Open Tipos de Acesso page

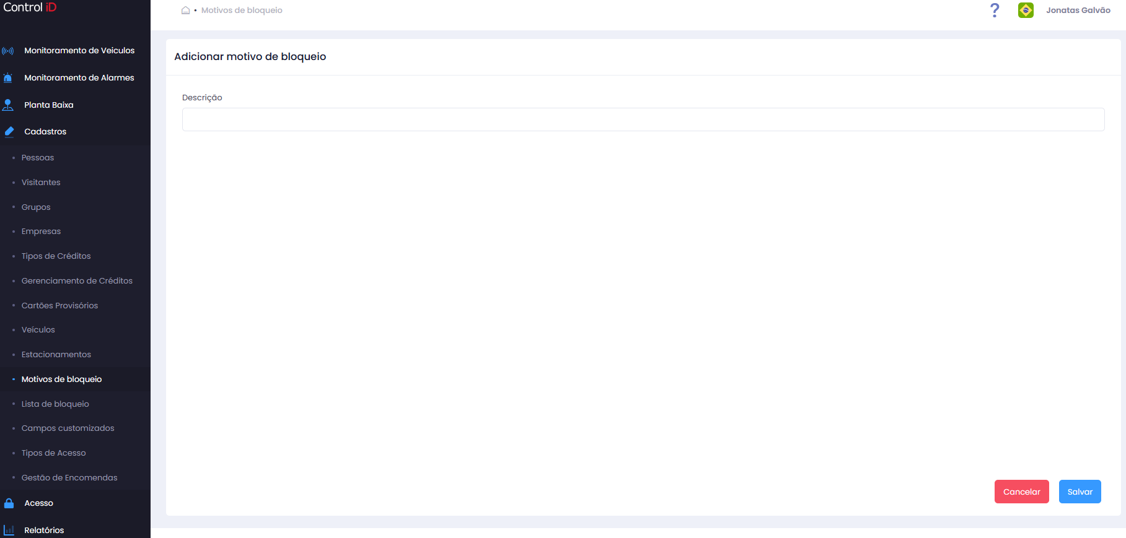coord(54,453)
